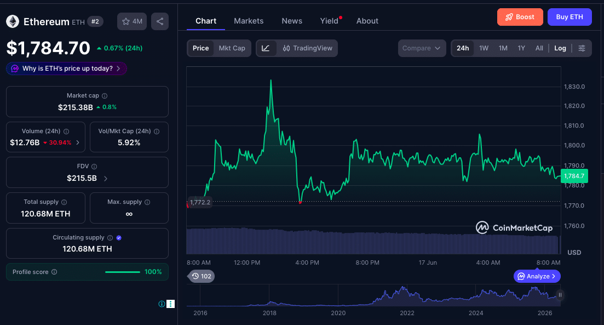Screen dimensions: 604x325
Task: Click the 5.92% Vol/Mkt Cap value
Action: click(129, 142)
